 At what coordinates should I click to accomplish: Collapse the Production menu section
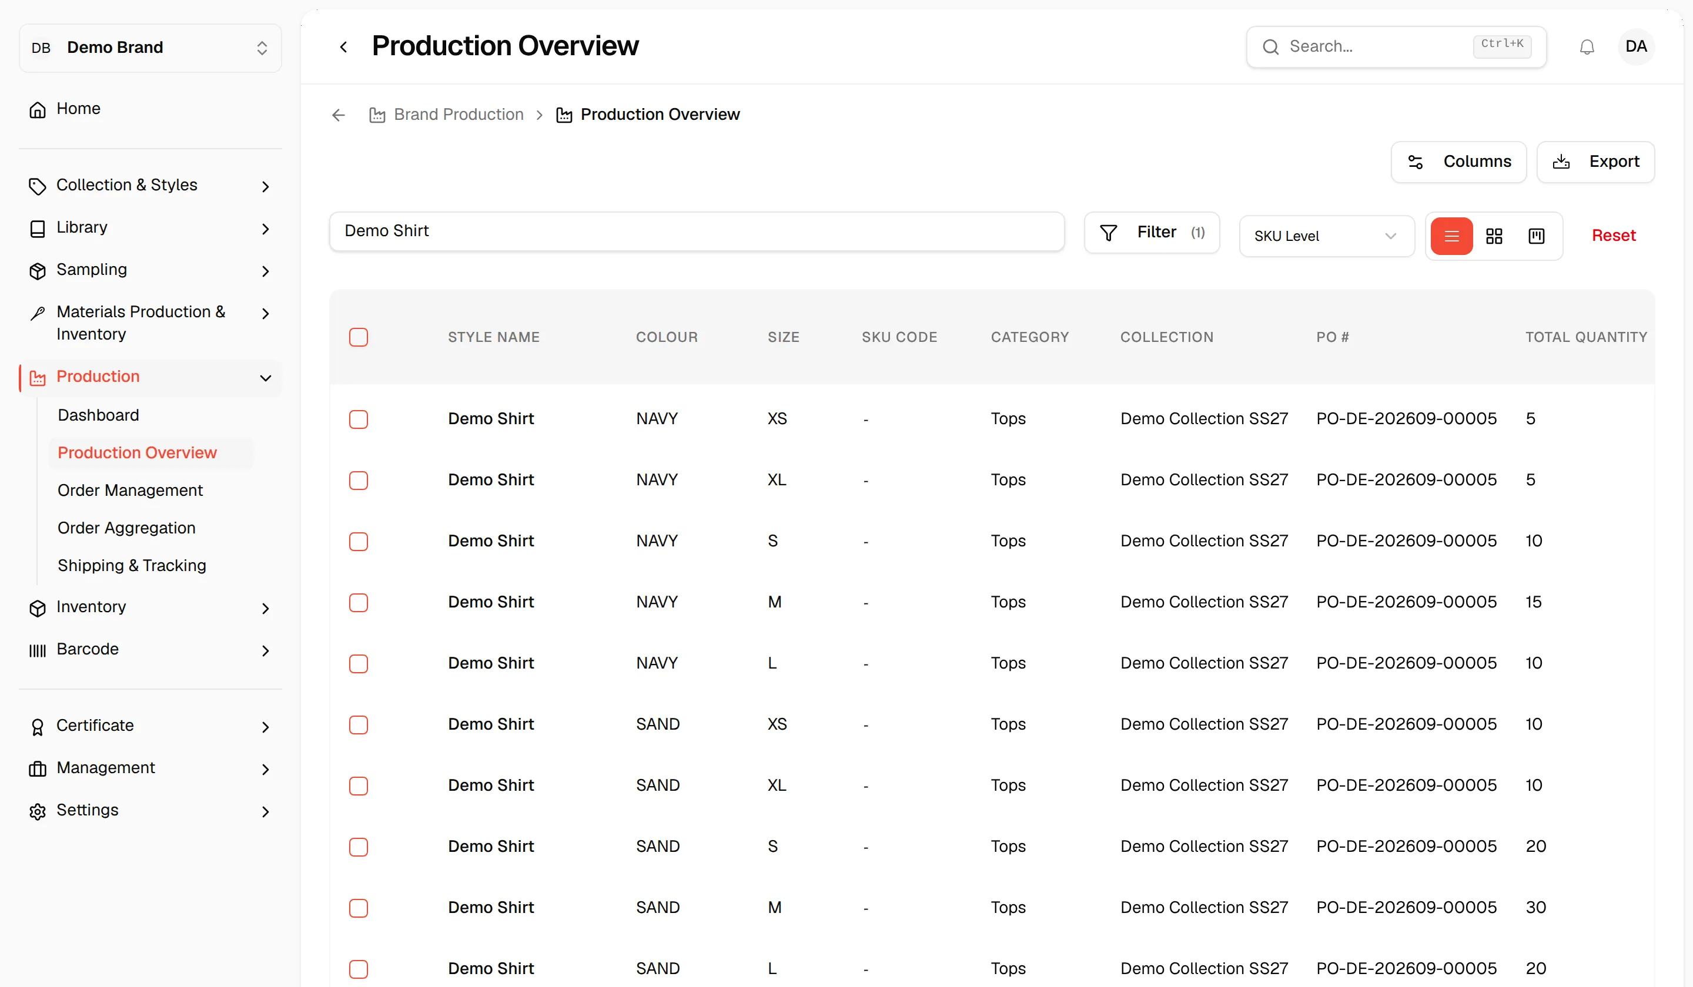265,378
